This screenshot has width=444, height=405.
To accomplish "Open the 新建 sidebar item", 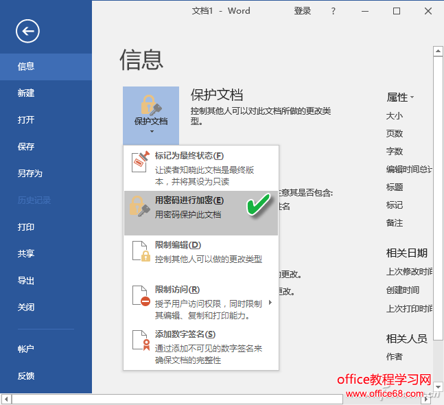I will click(x=46, y=93).
